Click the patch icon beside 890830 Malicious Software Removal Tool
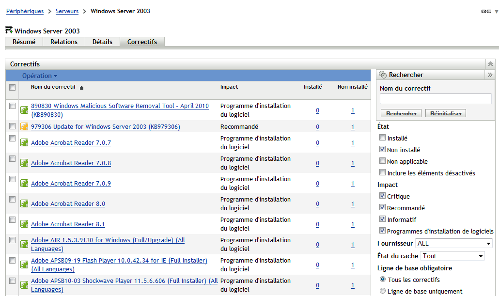 24,110
